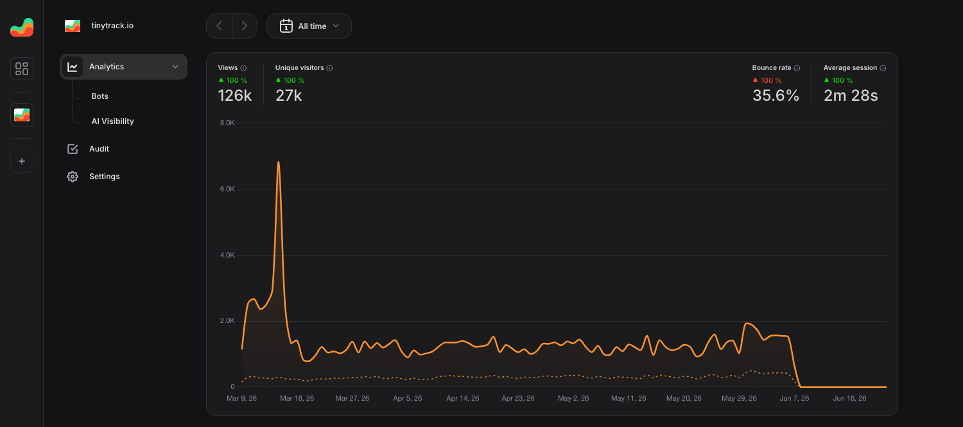Add a new site with plus button
963x427 pixels.
point(22,161)
